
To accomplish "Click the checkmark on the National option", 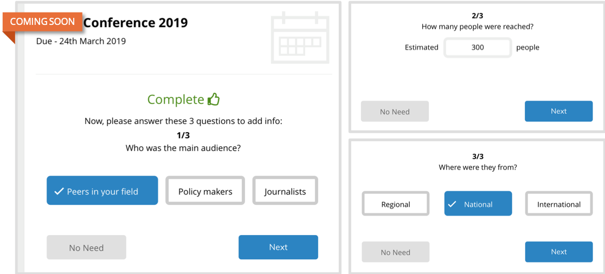I will [453, 204].
